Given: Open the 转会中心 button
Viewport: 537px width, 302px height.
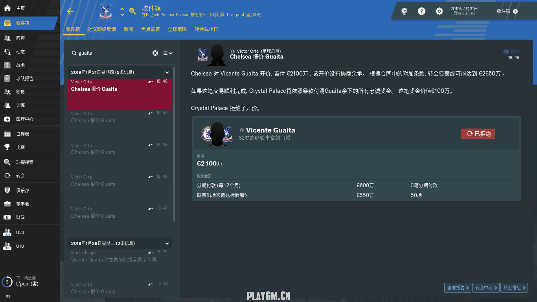Looking at the screenshot, I should pyautogui.click(x=486, y=288).
